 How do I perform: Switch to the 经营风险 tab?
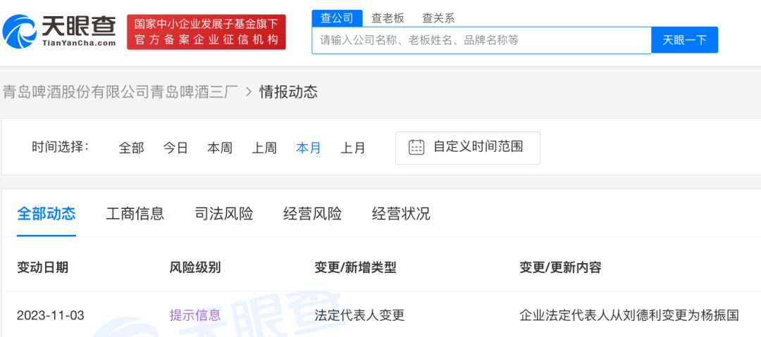(x=313, y=214)
